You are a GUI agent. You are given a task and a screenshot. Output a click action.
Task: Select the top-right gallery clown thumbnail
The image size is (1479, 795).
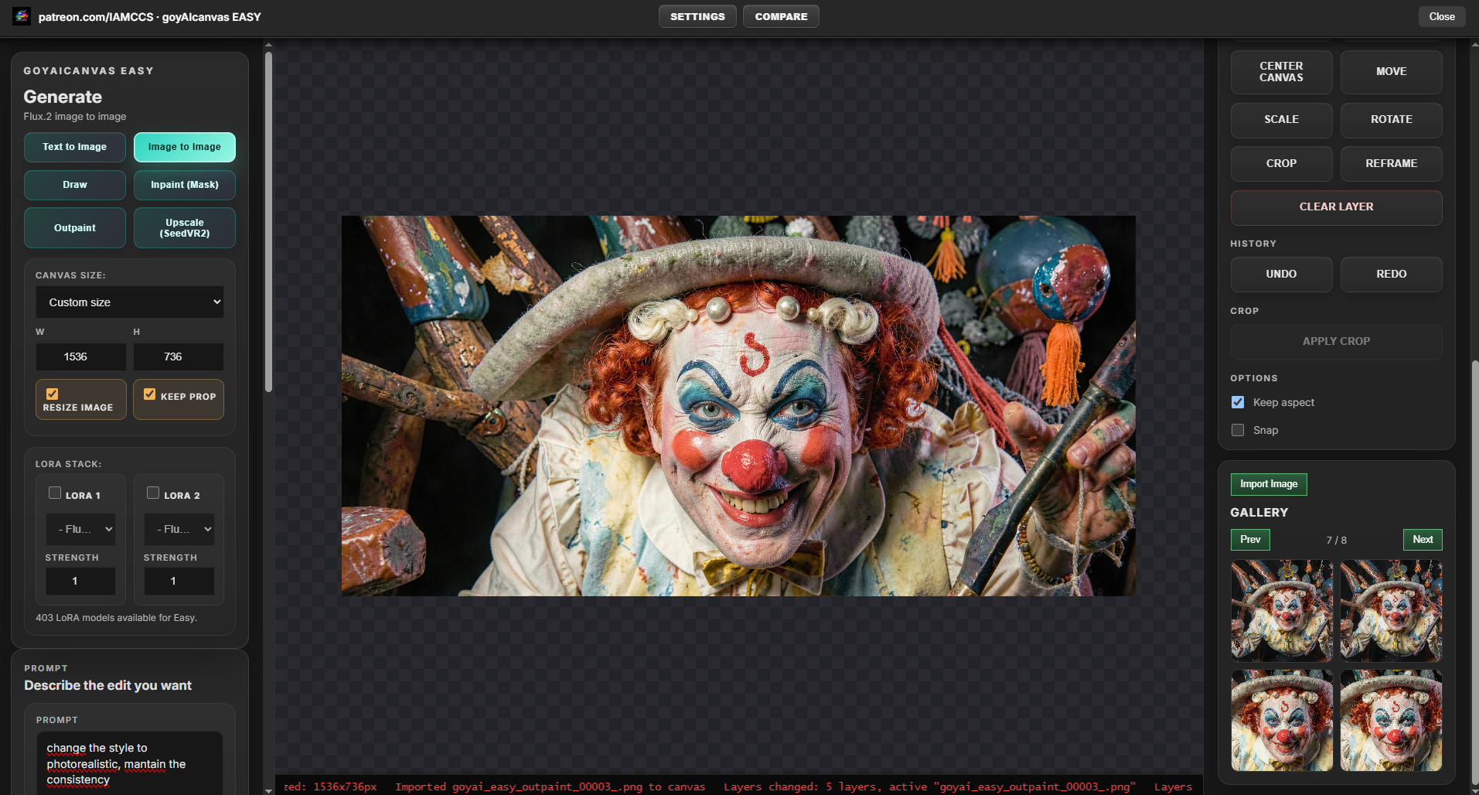(1391, 611)
